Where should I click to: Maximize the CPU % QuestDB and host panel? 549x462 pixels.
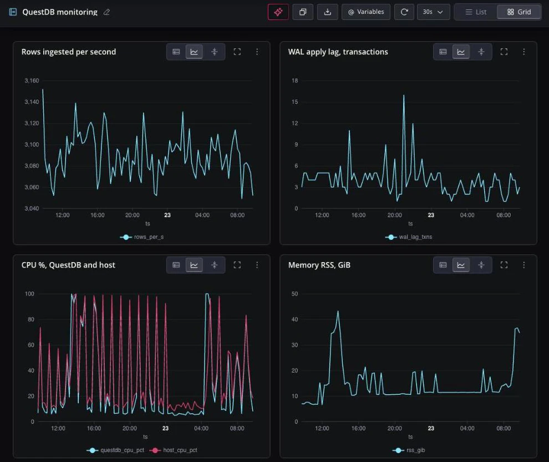click(237, 265)
